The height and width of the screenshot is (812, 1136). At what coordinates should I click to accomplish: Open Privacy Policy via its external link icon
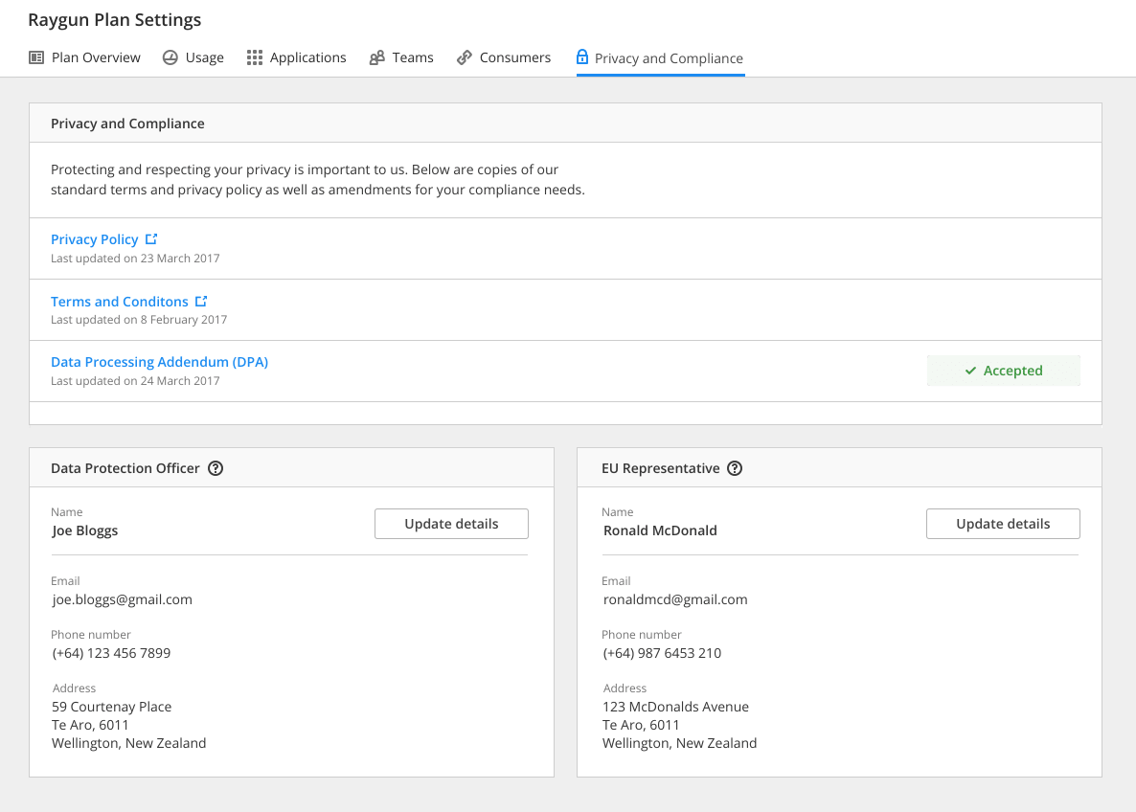(150, 238)
